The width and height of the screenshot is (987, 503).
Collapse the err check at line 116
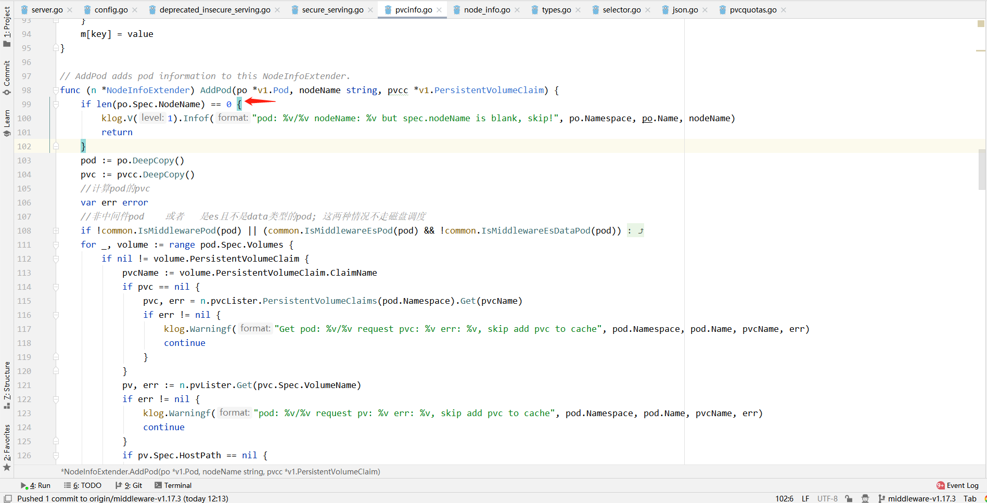point(56,315)
